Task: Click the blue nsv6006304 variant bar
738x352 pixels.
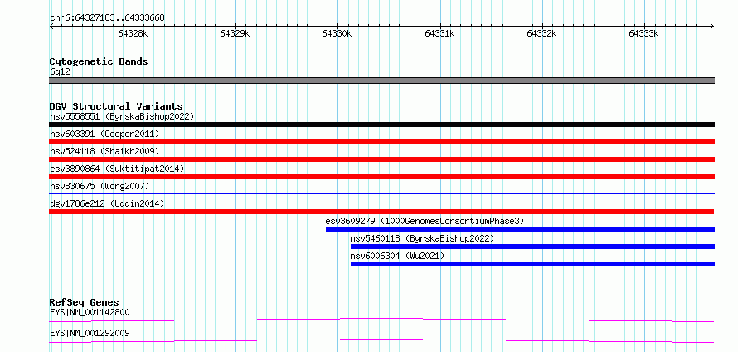Action: click(x=533, y=264)
